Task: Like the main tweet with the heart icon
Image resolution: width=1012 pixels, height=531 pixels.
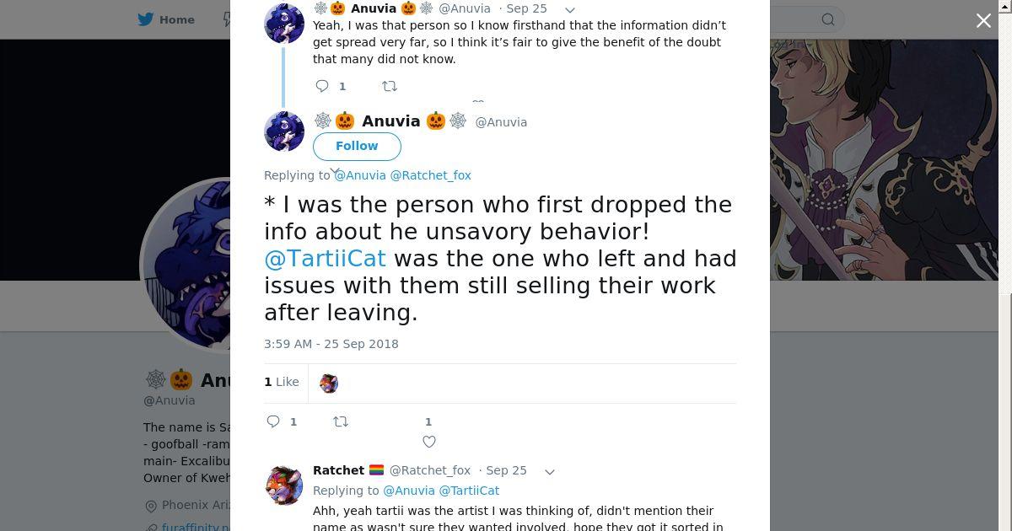Action: click(x=429, y=442)
